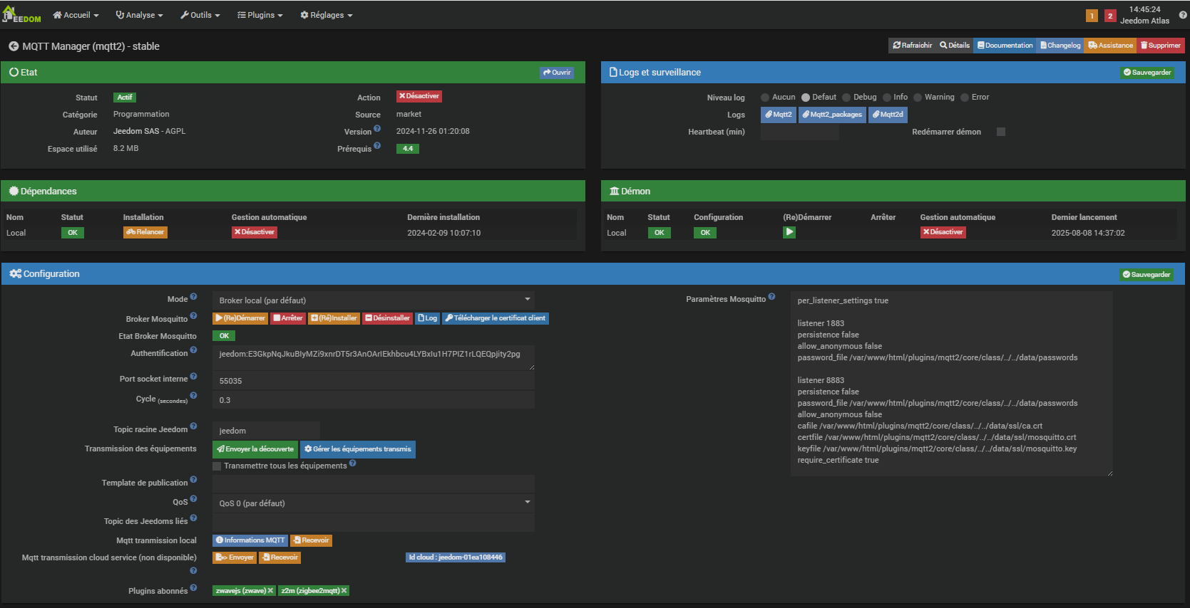Click Ouvrir in Etat panel
The width and height of the screenshot is (1190, 608).
(x=557, y=73)
